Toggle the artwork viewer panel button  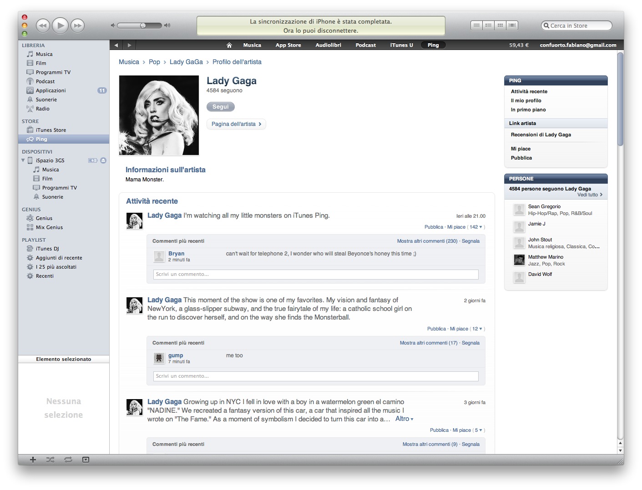(x=86, y=460)
